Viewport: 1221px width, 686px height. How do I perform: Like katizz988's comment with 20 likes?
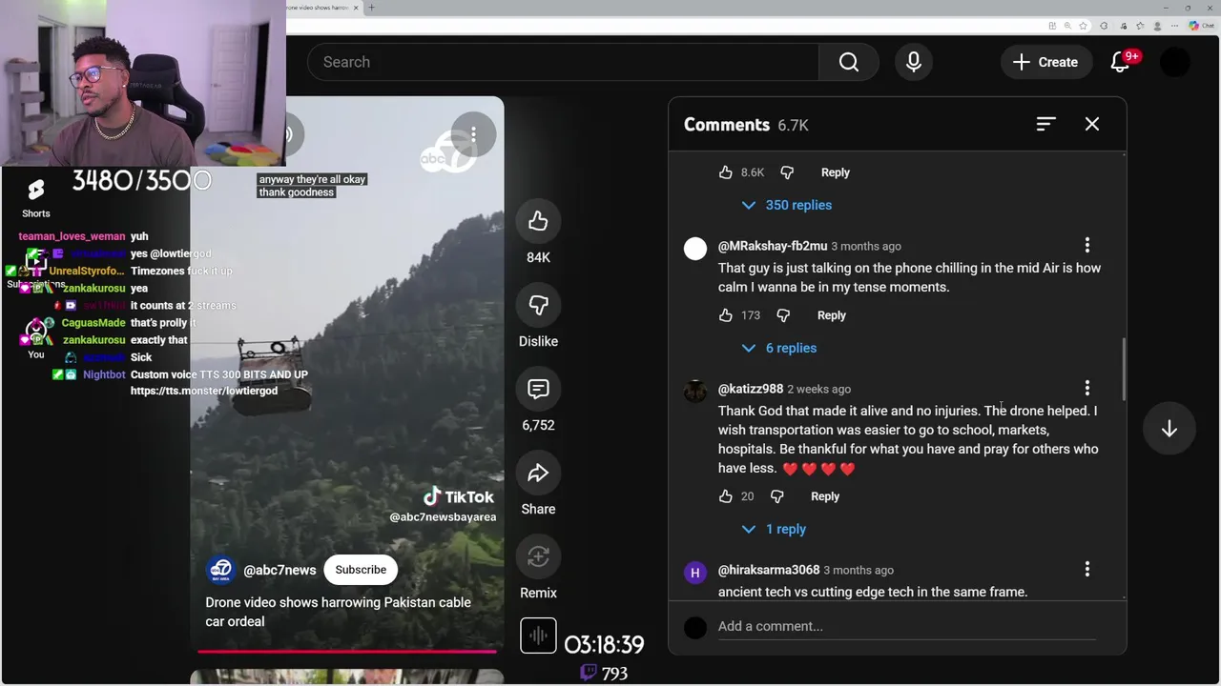click(726, 496)
